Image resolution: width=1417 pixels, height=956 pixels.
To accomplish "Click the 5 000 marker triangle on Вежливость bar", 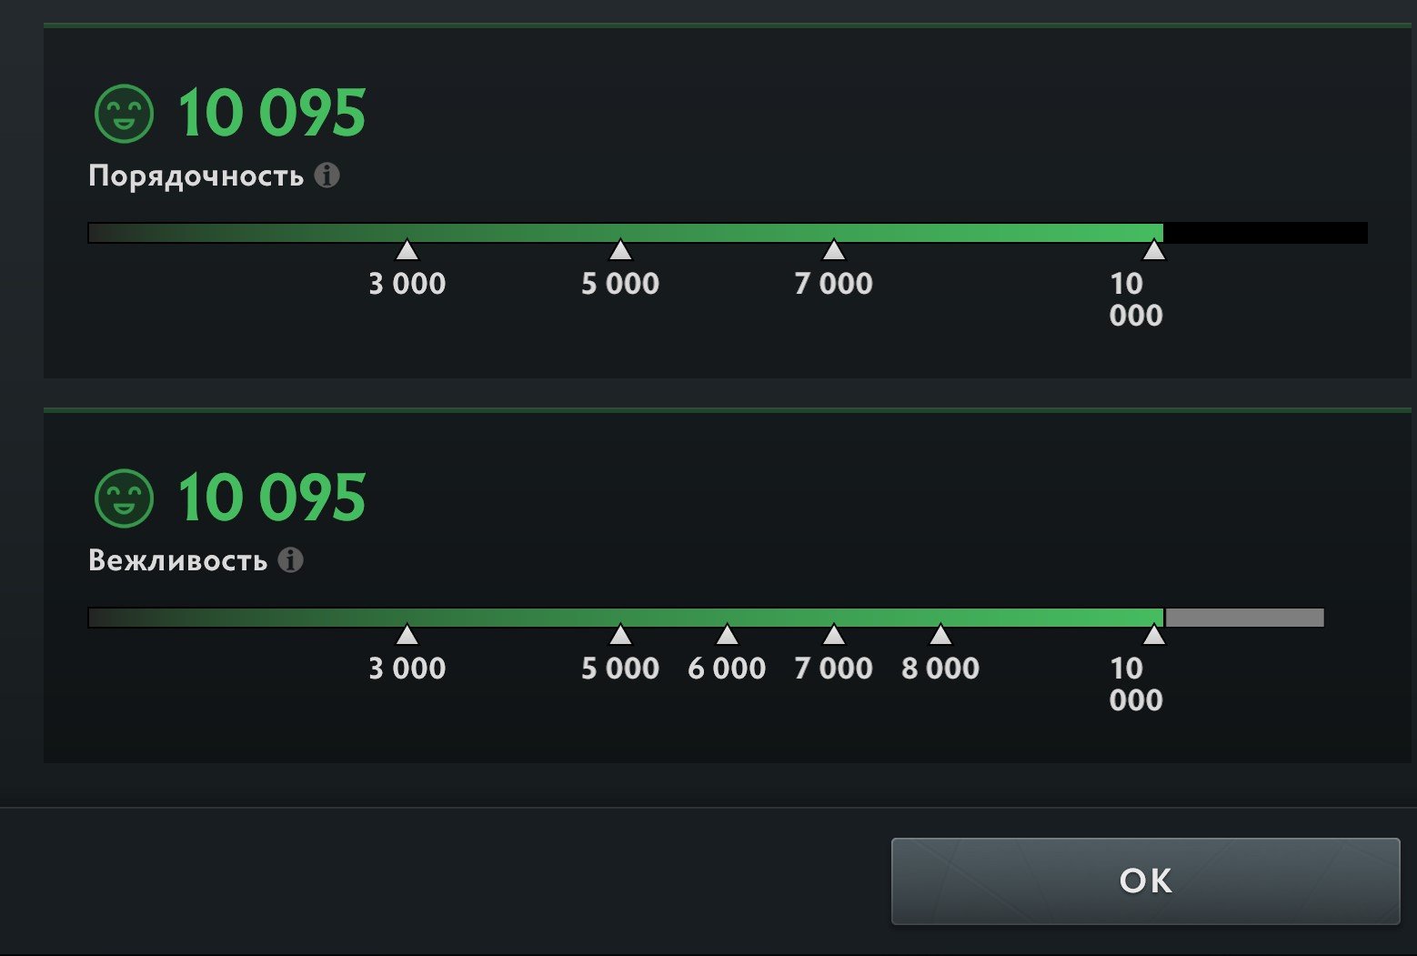I will (620, 634).
